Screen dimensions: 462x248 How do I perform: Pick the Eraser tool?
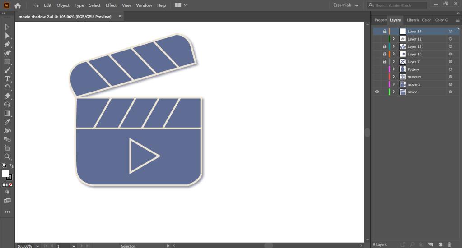point(7,96)
